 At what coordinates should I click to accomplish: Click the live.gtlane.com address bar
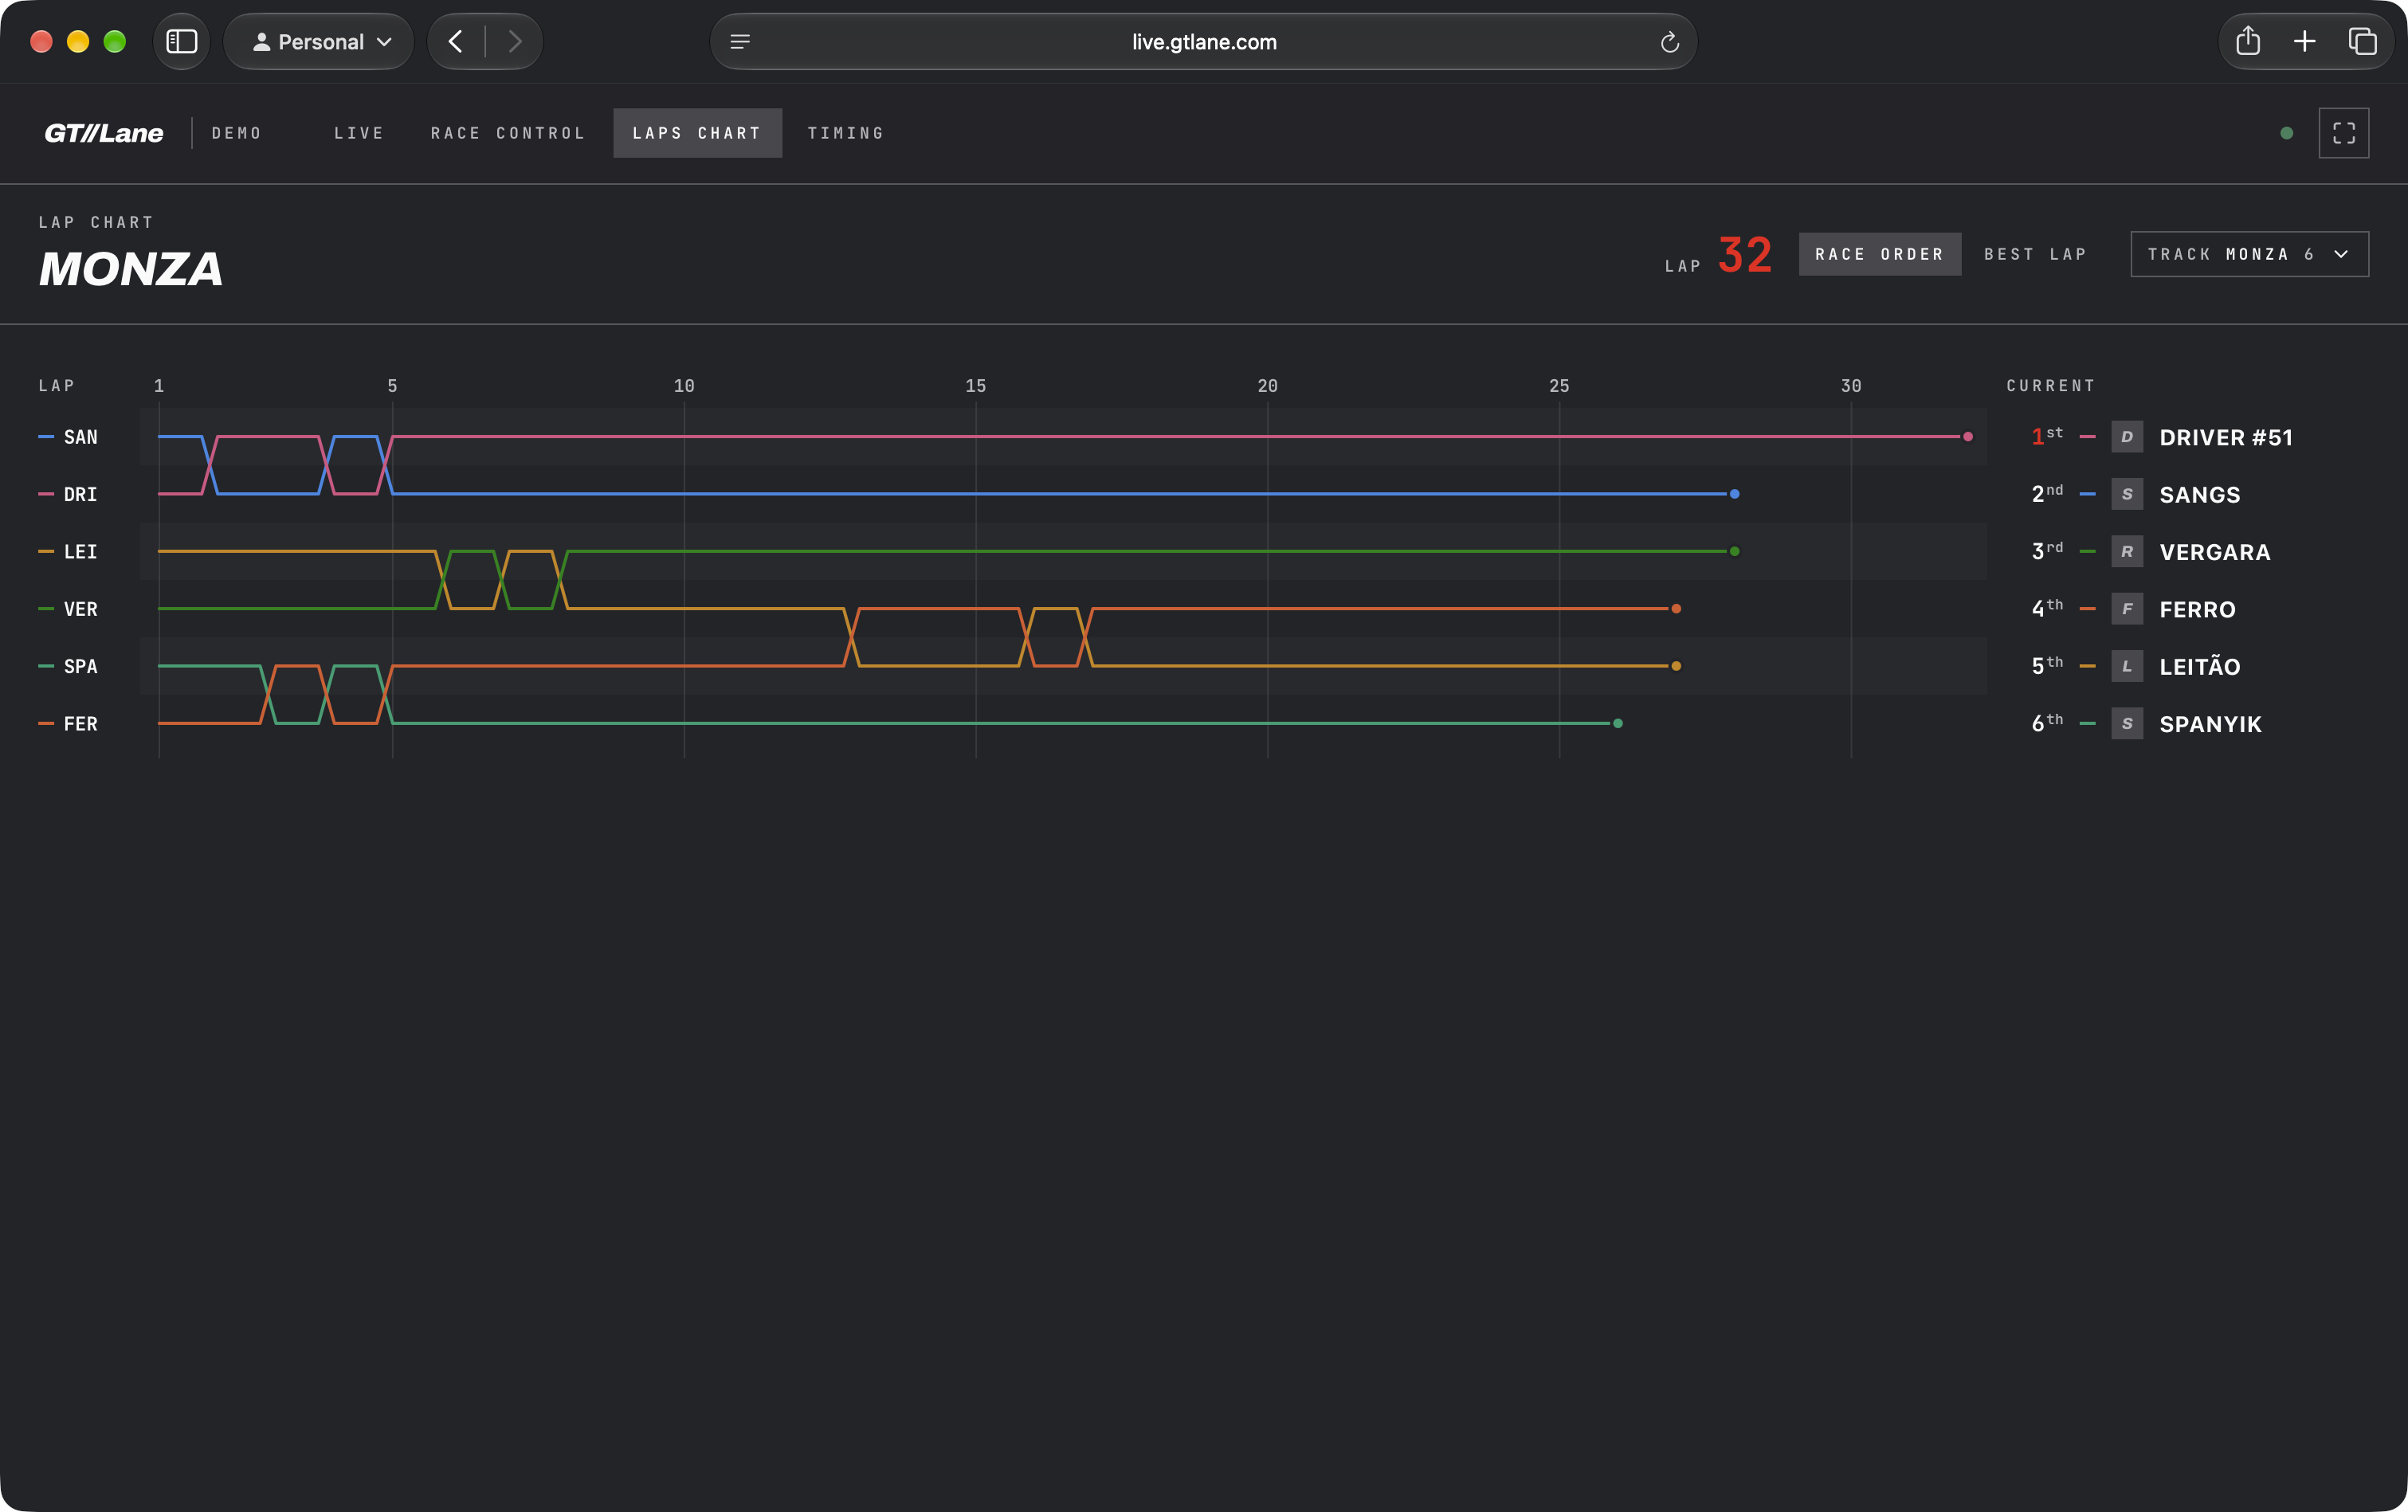[x=1204, y=42]
